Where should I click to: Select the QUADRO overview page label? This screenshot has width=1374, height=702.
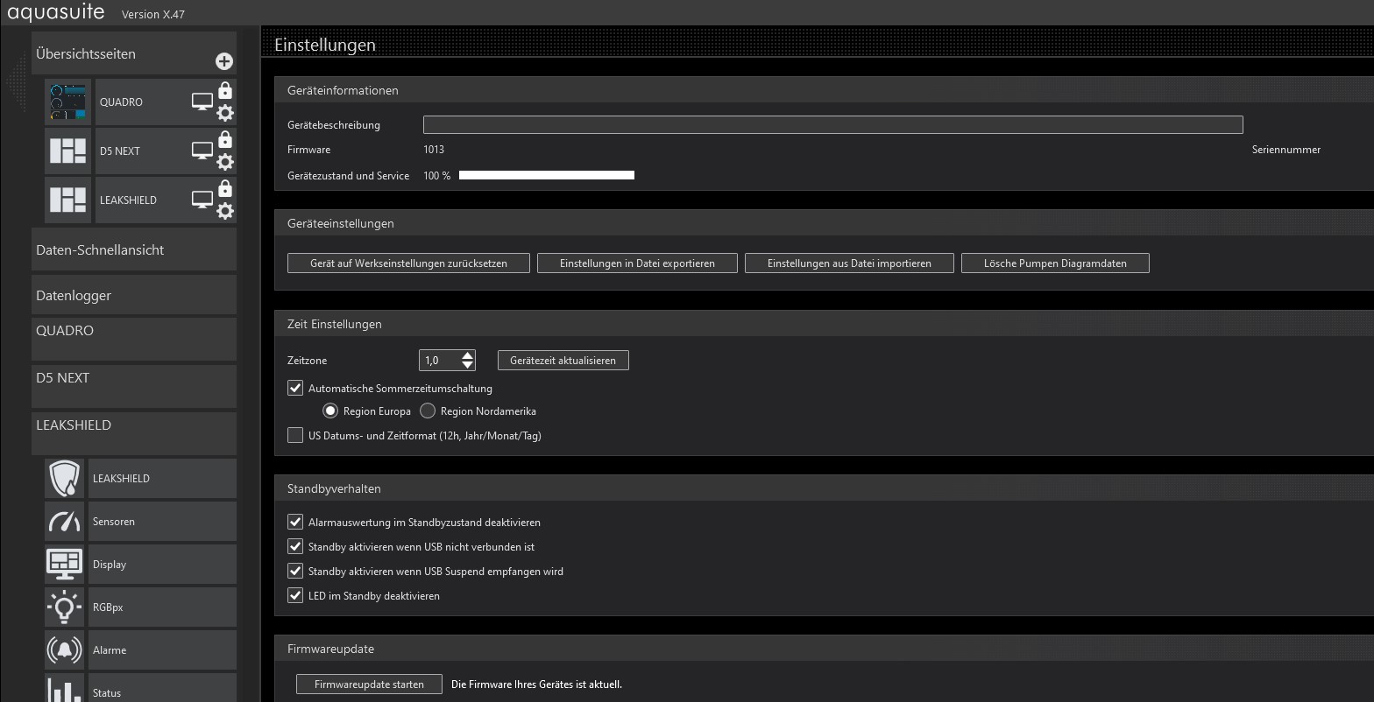pos(121,102)
